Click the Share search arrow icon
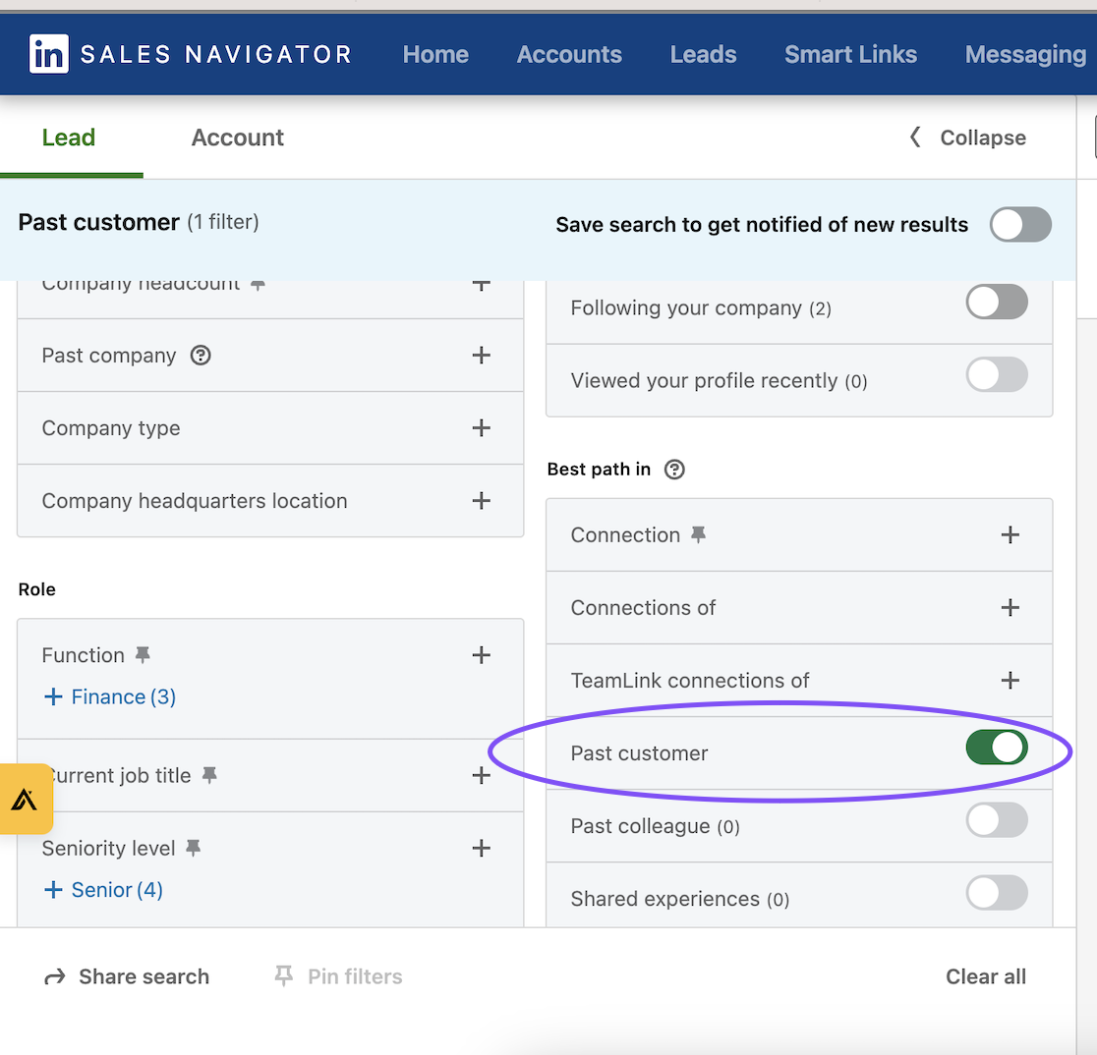Screen dimensions: 1097x1055 [x=55, y=975]
